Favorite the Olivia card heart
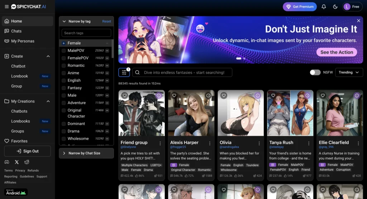This screenshot has width=367, height=199. [224, 95]
